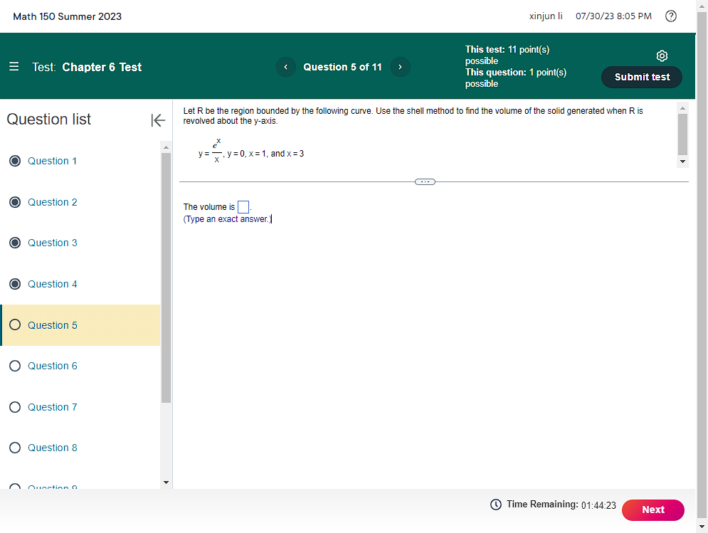Click the clock icon beside Time Remaining
Viewport: 708px width, 533px height.
(x=495, y=504)
